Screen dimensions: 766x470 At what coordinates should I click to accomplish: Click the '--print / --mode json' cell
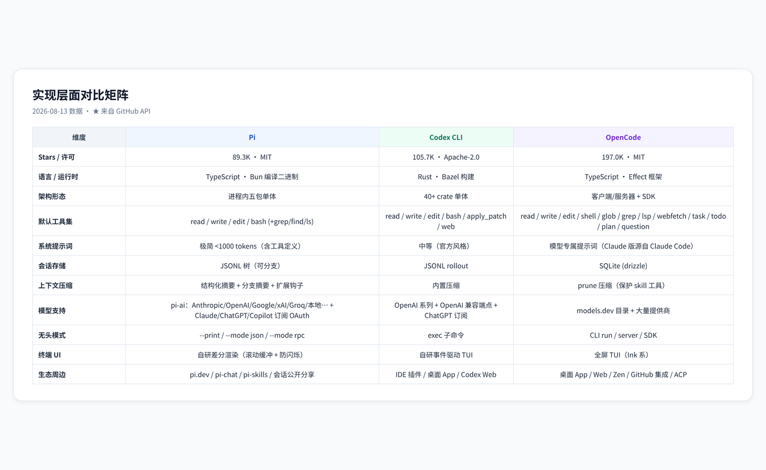(x=252, y=336)
